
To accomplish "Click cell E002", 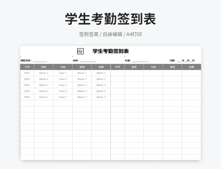I will tap(27, 79).
